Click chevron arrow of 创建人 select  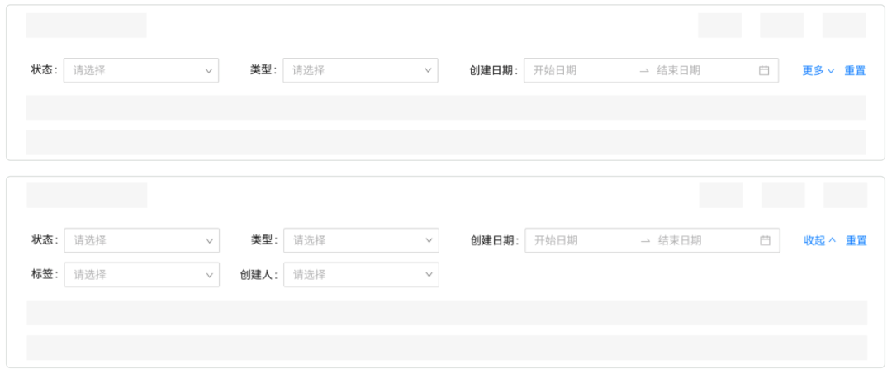click(429, 274)
